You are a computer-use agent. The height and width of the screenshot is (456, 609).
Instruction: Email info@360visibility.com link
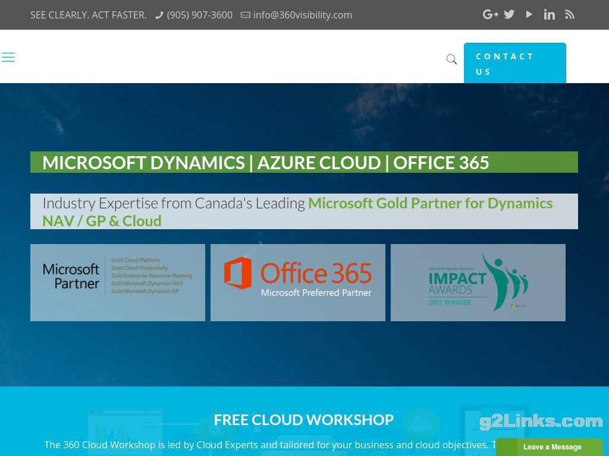tap(303, 15)
